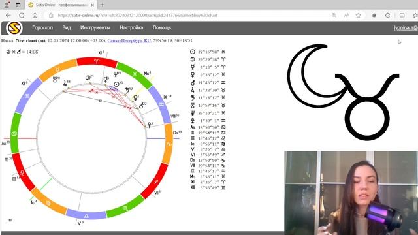Screen dimensions: 418x235
Task: Click the Uranus glyph in the chart wheel
Action: coord(55,80)
